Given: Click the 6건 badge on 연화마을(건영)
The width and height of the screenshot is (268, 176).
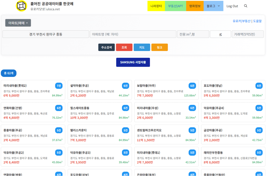Looking at the screenshot, I should pos(59,108).
